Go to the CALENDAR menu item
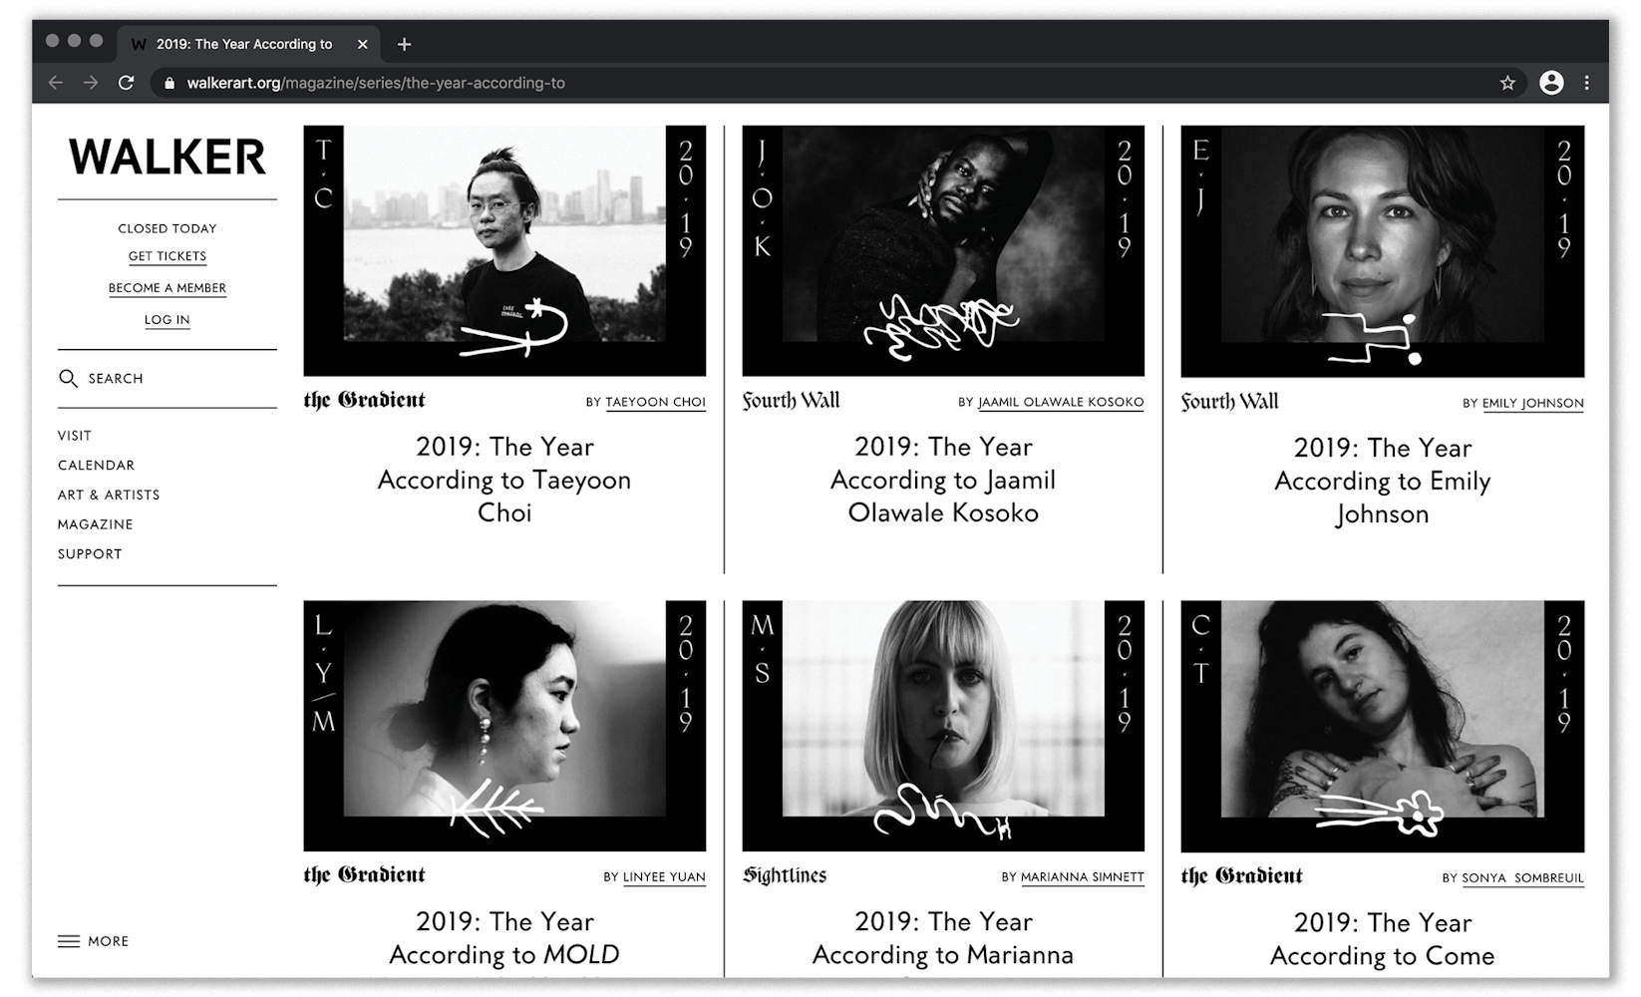 coord(96,465)
